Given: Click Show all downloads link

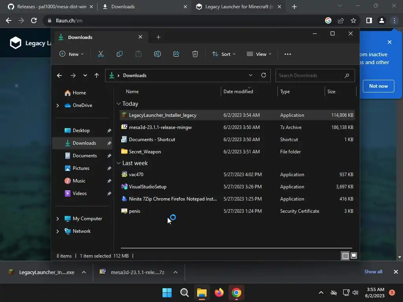Looking at the screenshot, I should coord(373,272).
